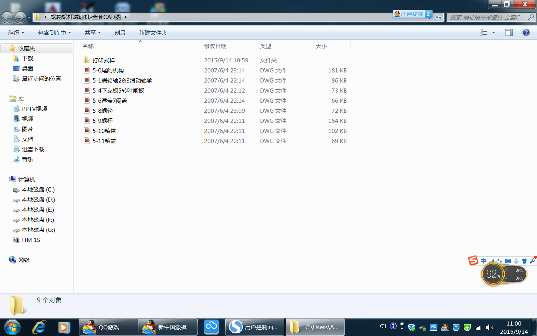
Task: Expand the breadcrumb arrow after 蜗轮蜗杆减速机-全套CAD图
Action: [x=126, y=17]
